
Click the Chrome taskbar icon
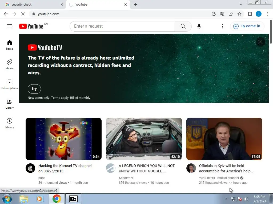57,199
